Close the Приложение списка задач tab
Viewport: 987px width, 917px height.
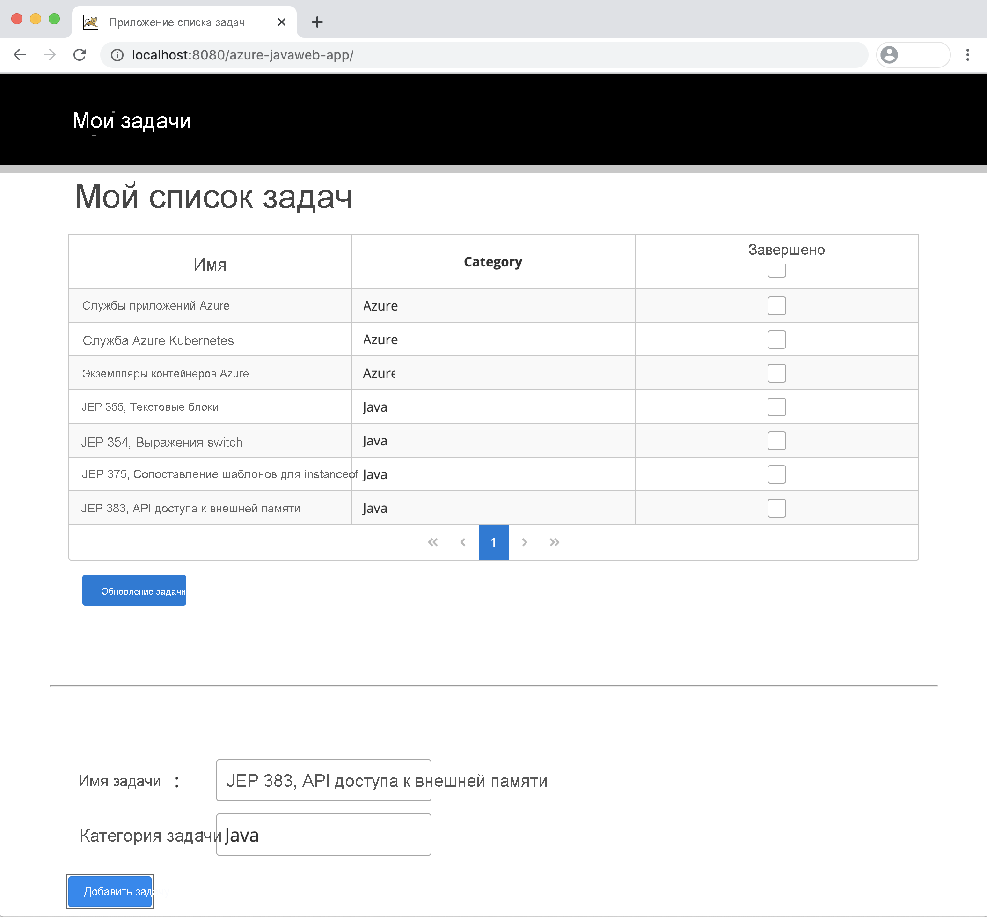pyautogui.click(x=282, y=22)
